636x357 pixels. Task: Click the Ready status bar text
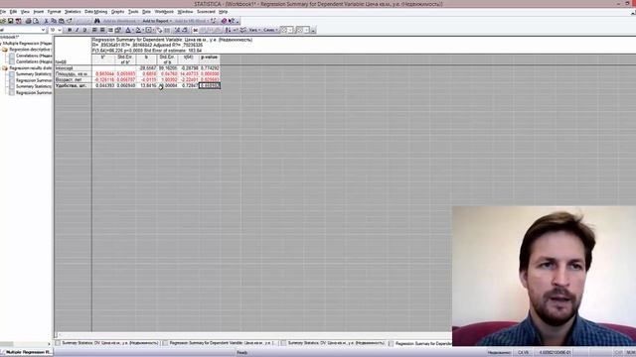pos(242,353)
